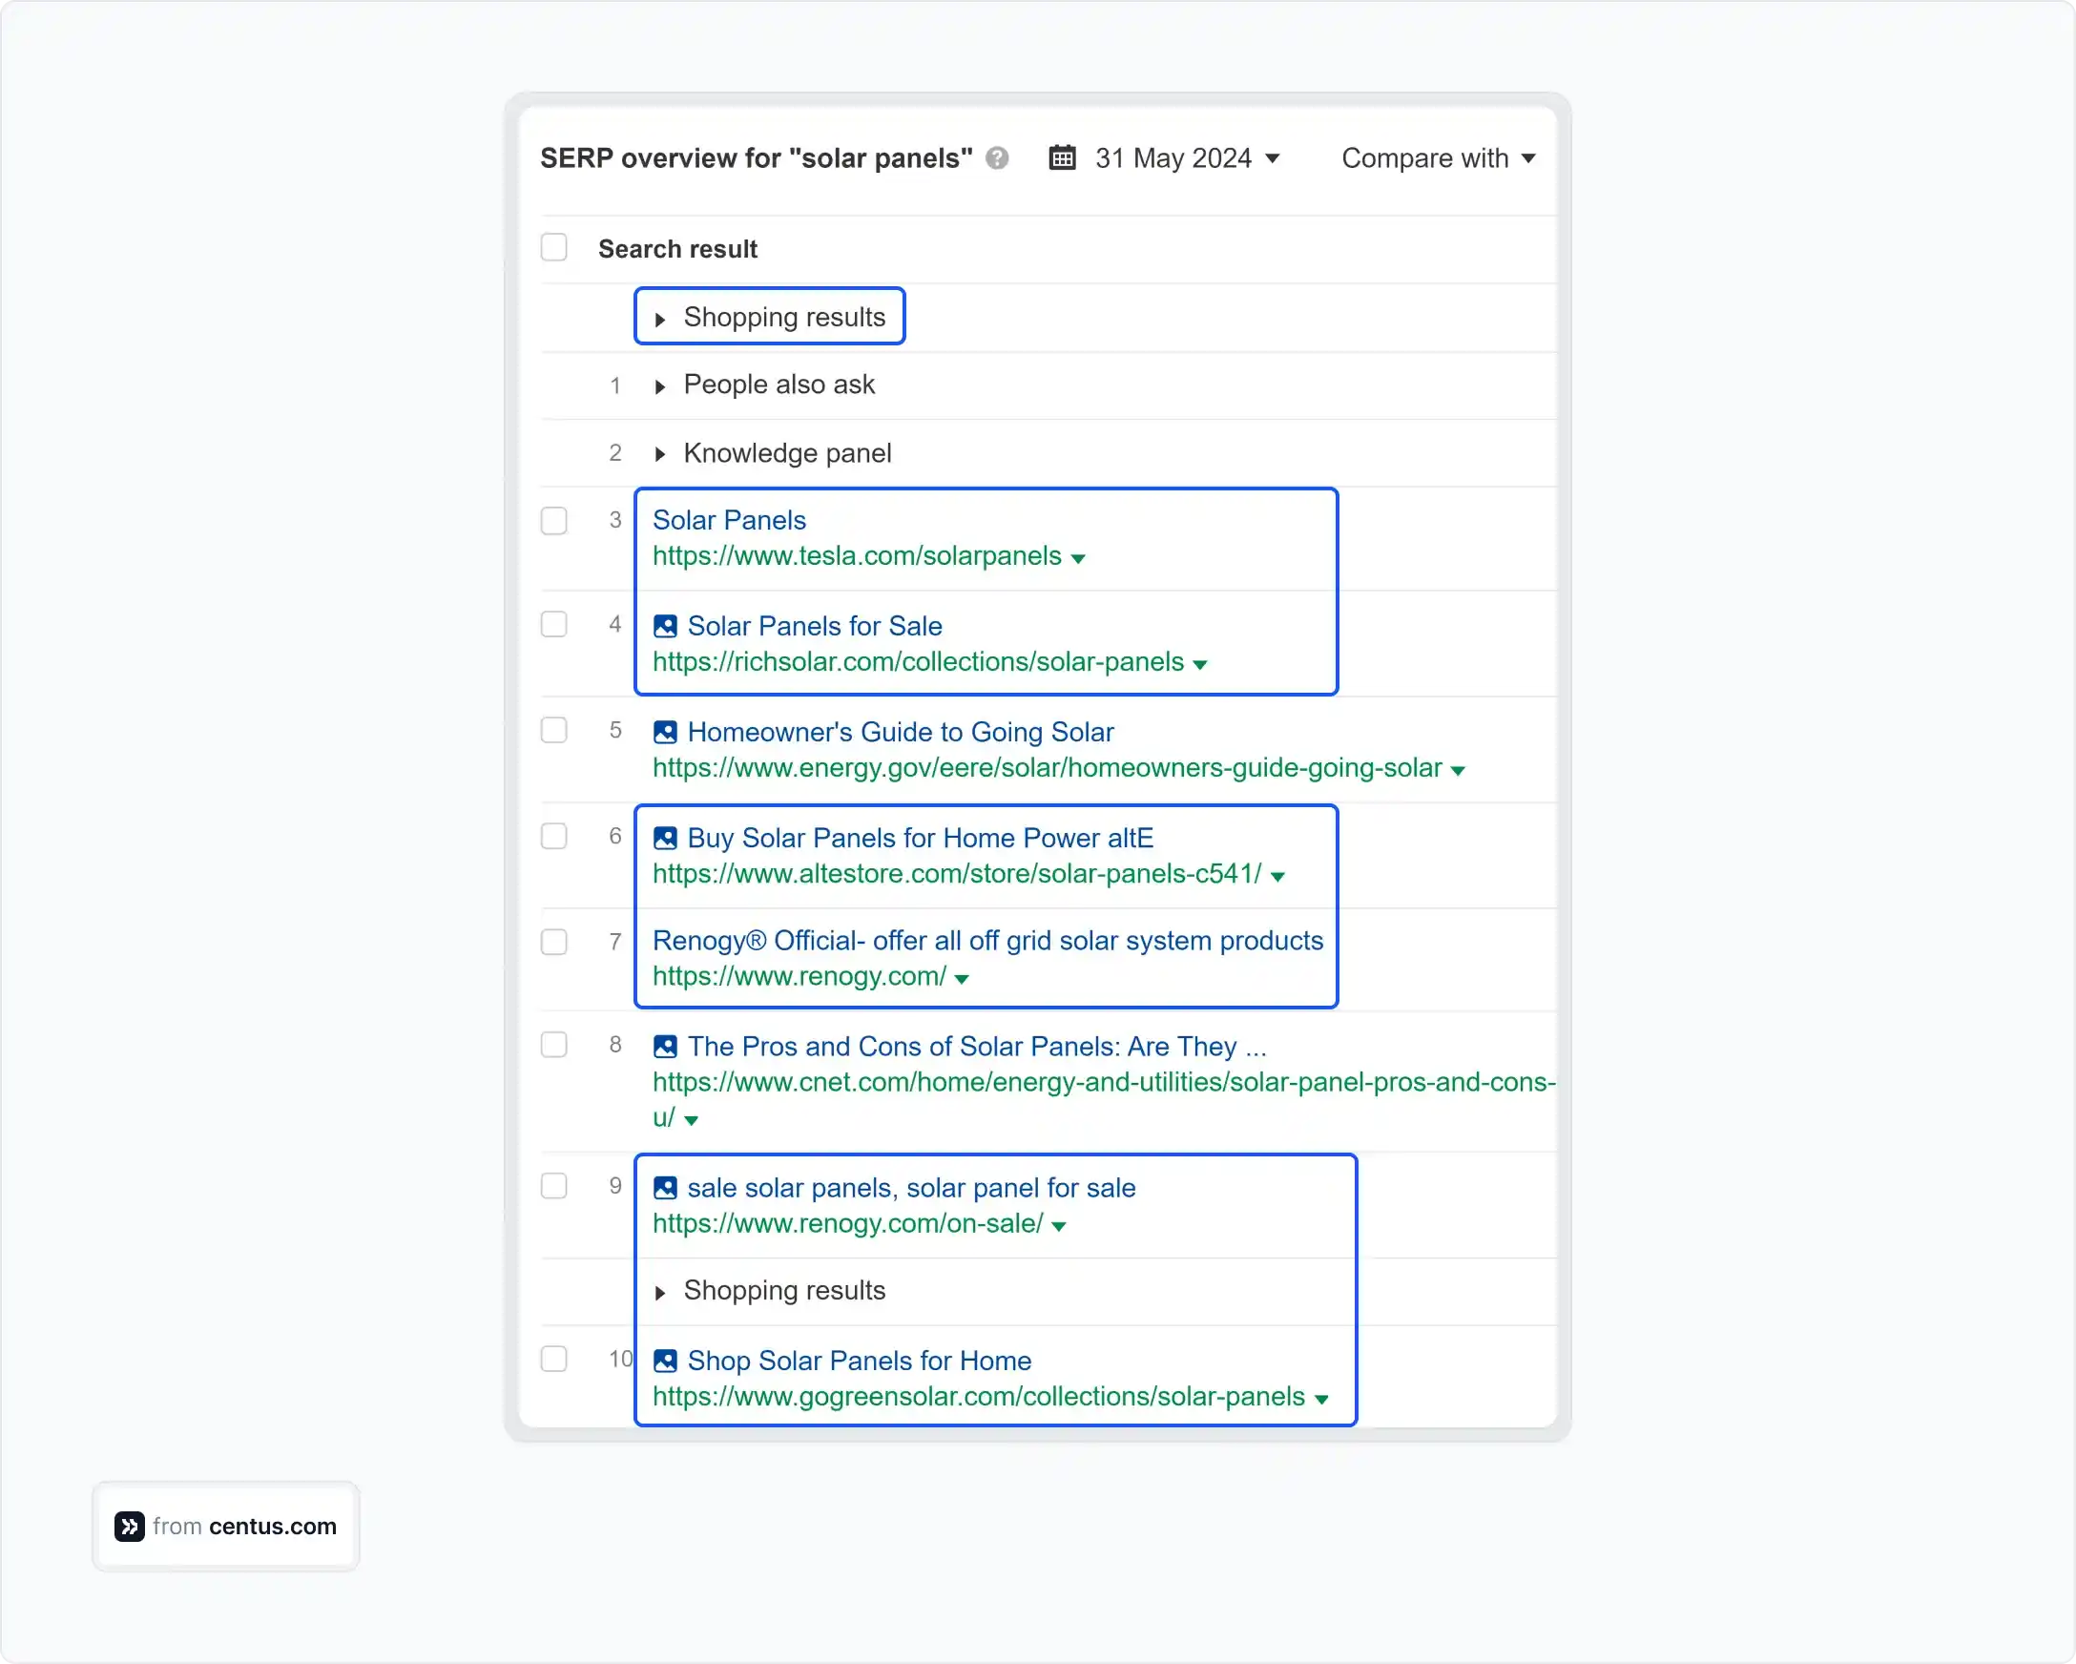This screenshot has width=2076, height=1664.
Task: Click the image icon on the "sale solar panels" result
Action: [x=664, y=1187]
